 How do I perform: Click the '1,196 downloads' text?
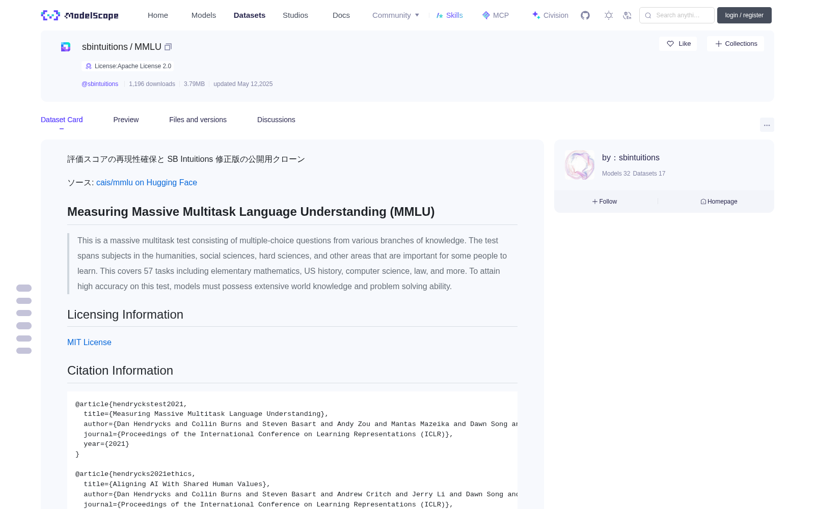click(x=152, y=84)
